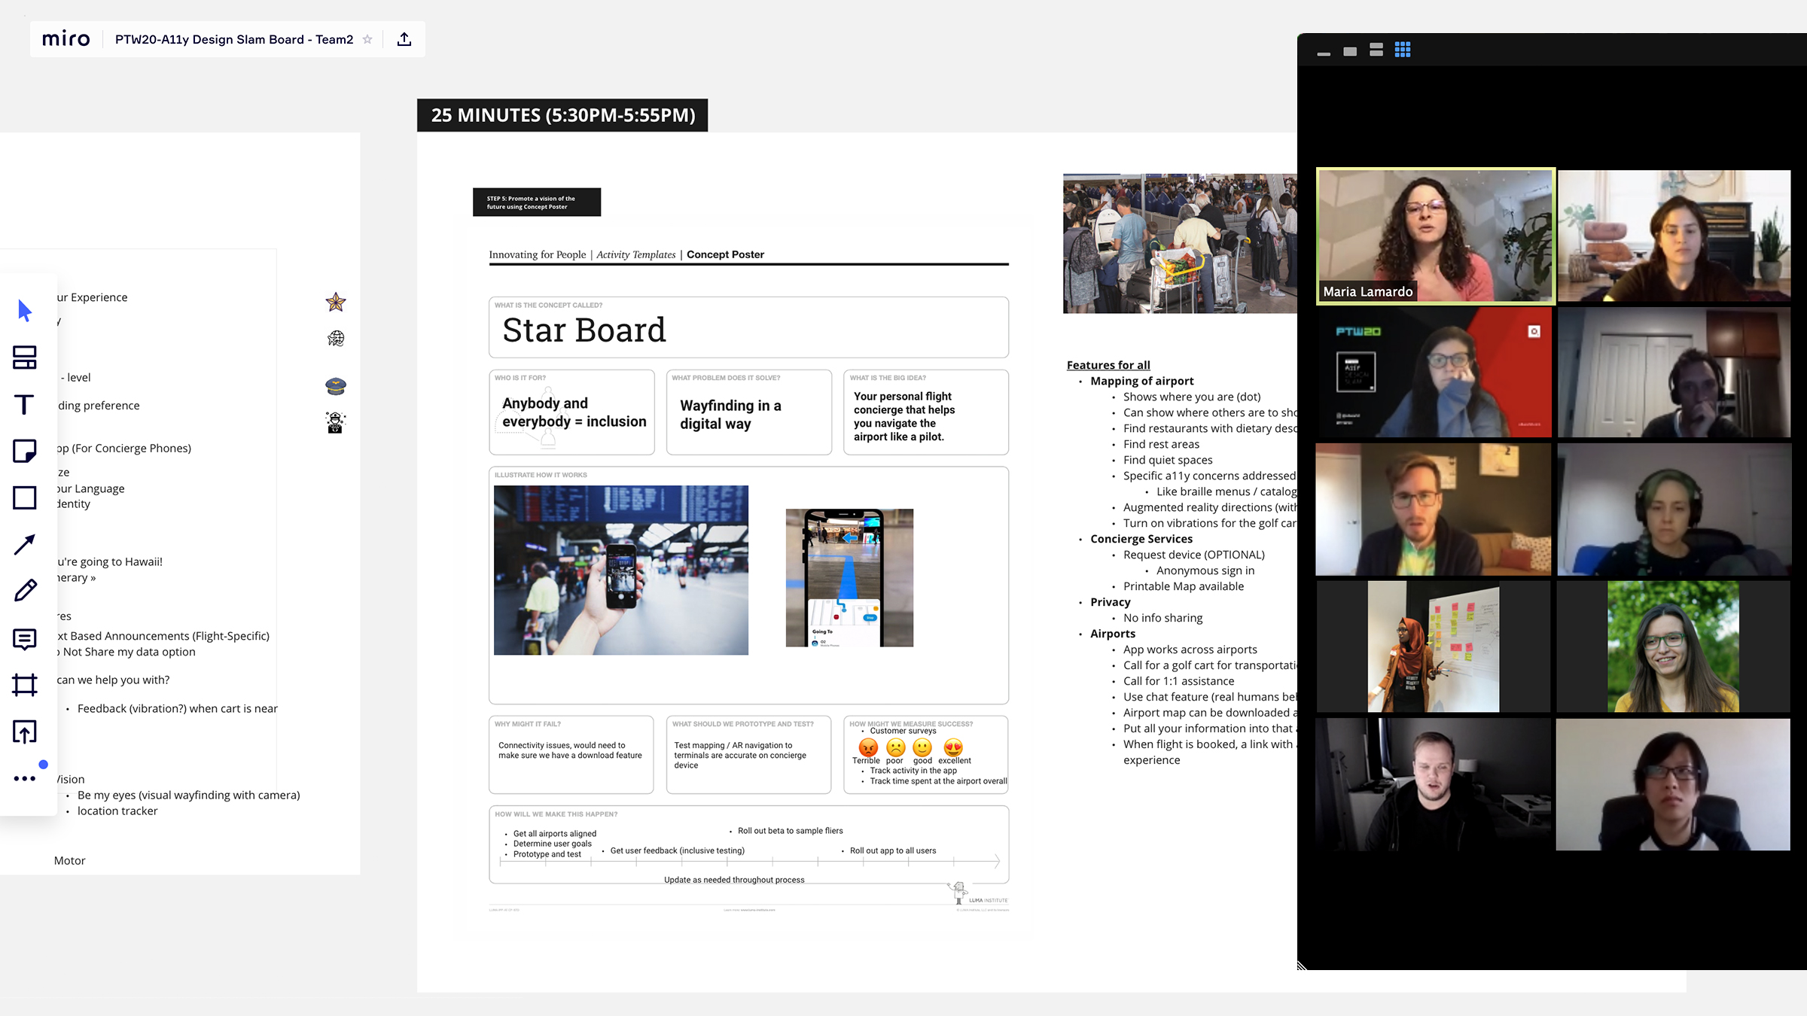Viewport: 1807px width, 1016px height.
Task: Click the export board icon
Action: pos(404,39)
